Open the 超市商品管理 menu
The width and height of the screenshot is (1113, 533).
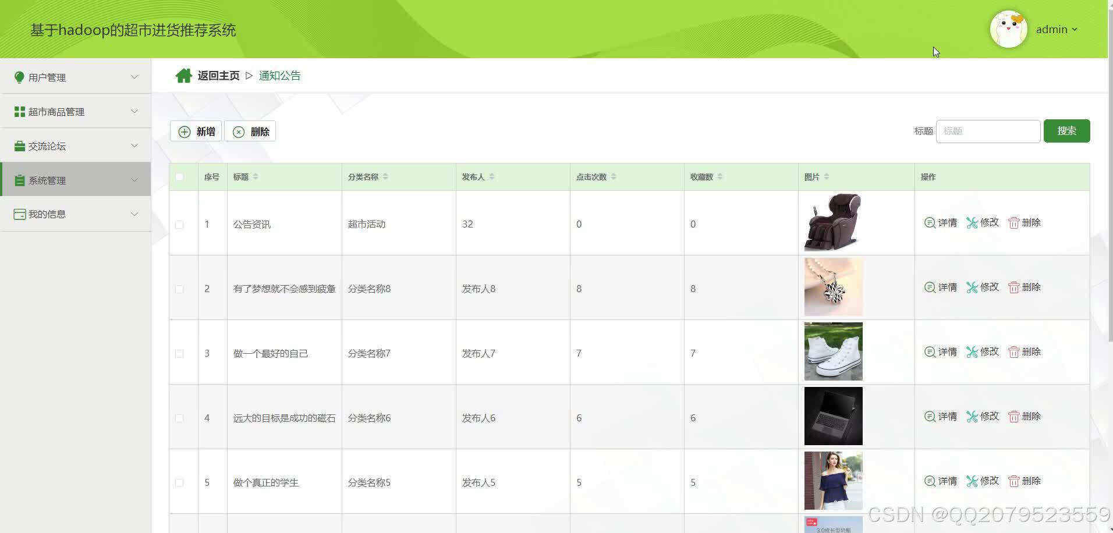tap(76, 111)
